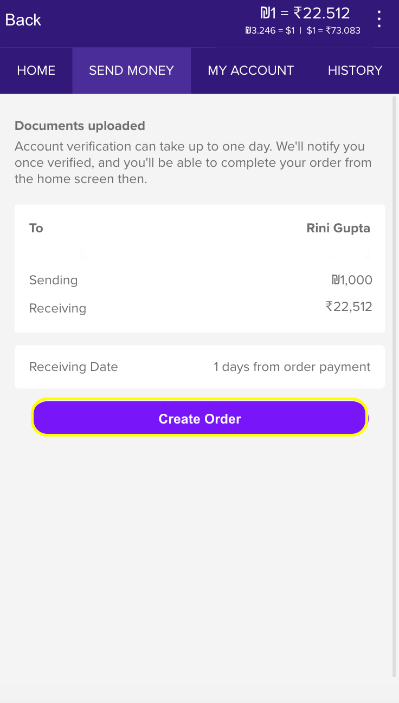This screenshot has width=399, height=703.
Task: Tap the Back button
Action: 23,20
